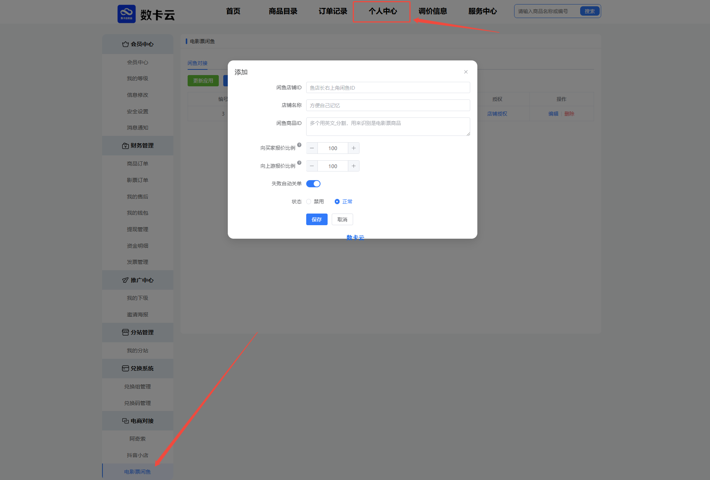Increase 向上游报价比例 with plus button
The width and height of the screenshot is (710, 480).
point(353,166)
